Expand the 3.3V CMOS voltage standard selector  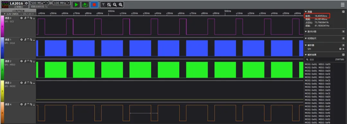(x=18, y=14)
